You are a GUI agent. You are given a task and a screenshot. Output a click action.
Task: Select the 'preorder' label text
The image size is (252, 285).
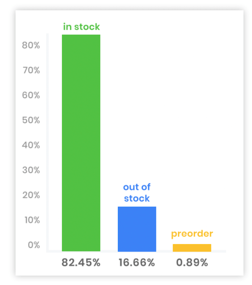(x=192, y=234)
